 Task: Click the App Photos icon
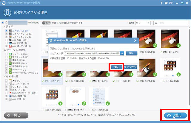(10, 40)
